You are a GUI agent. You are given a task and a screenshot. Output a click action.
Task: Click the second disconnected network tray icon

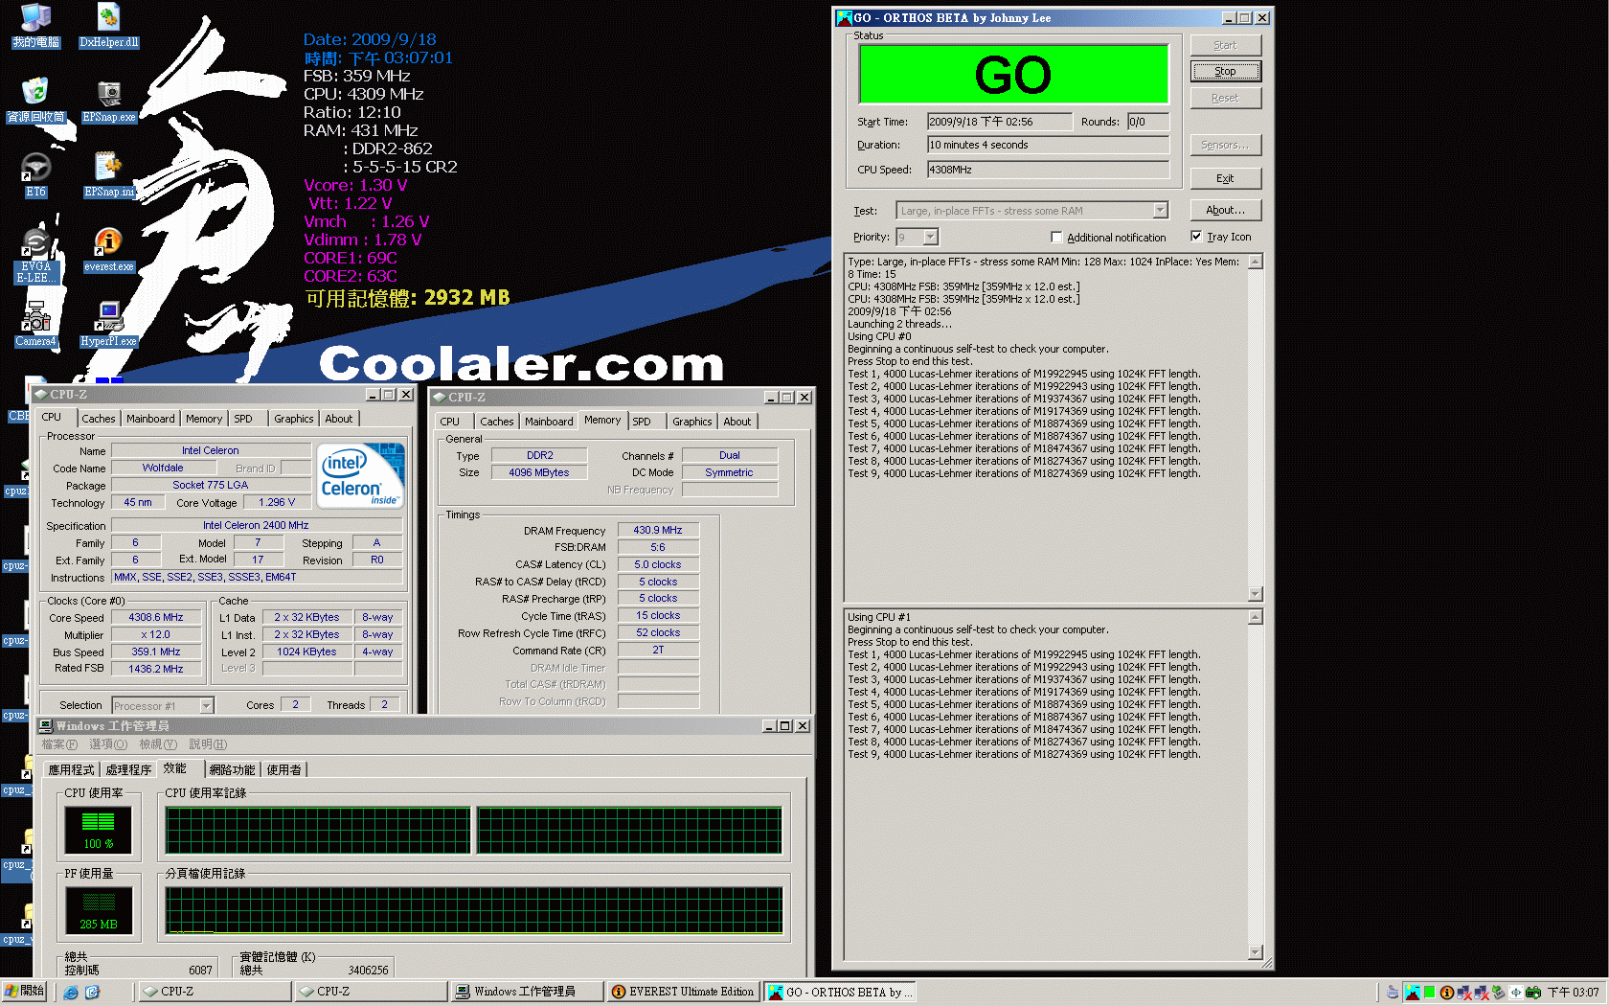1482,993
